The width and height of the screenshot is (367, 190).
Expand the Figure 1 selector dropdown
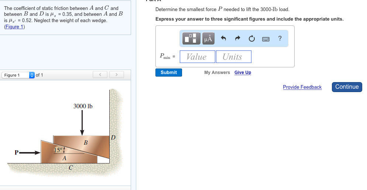pos(18,75)
